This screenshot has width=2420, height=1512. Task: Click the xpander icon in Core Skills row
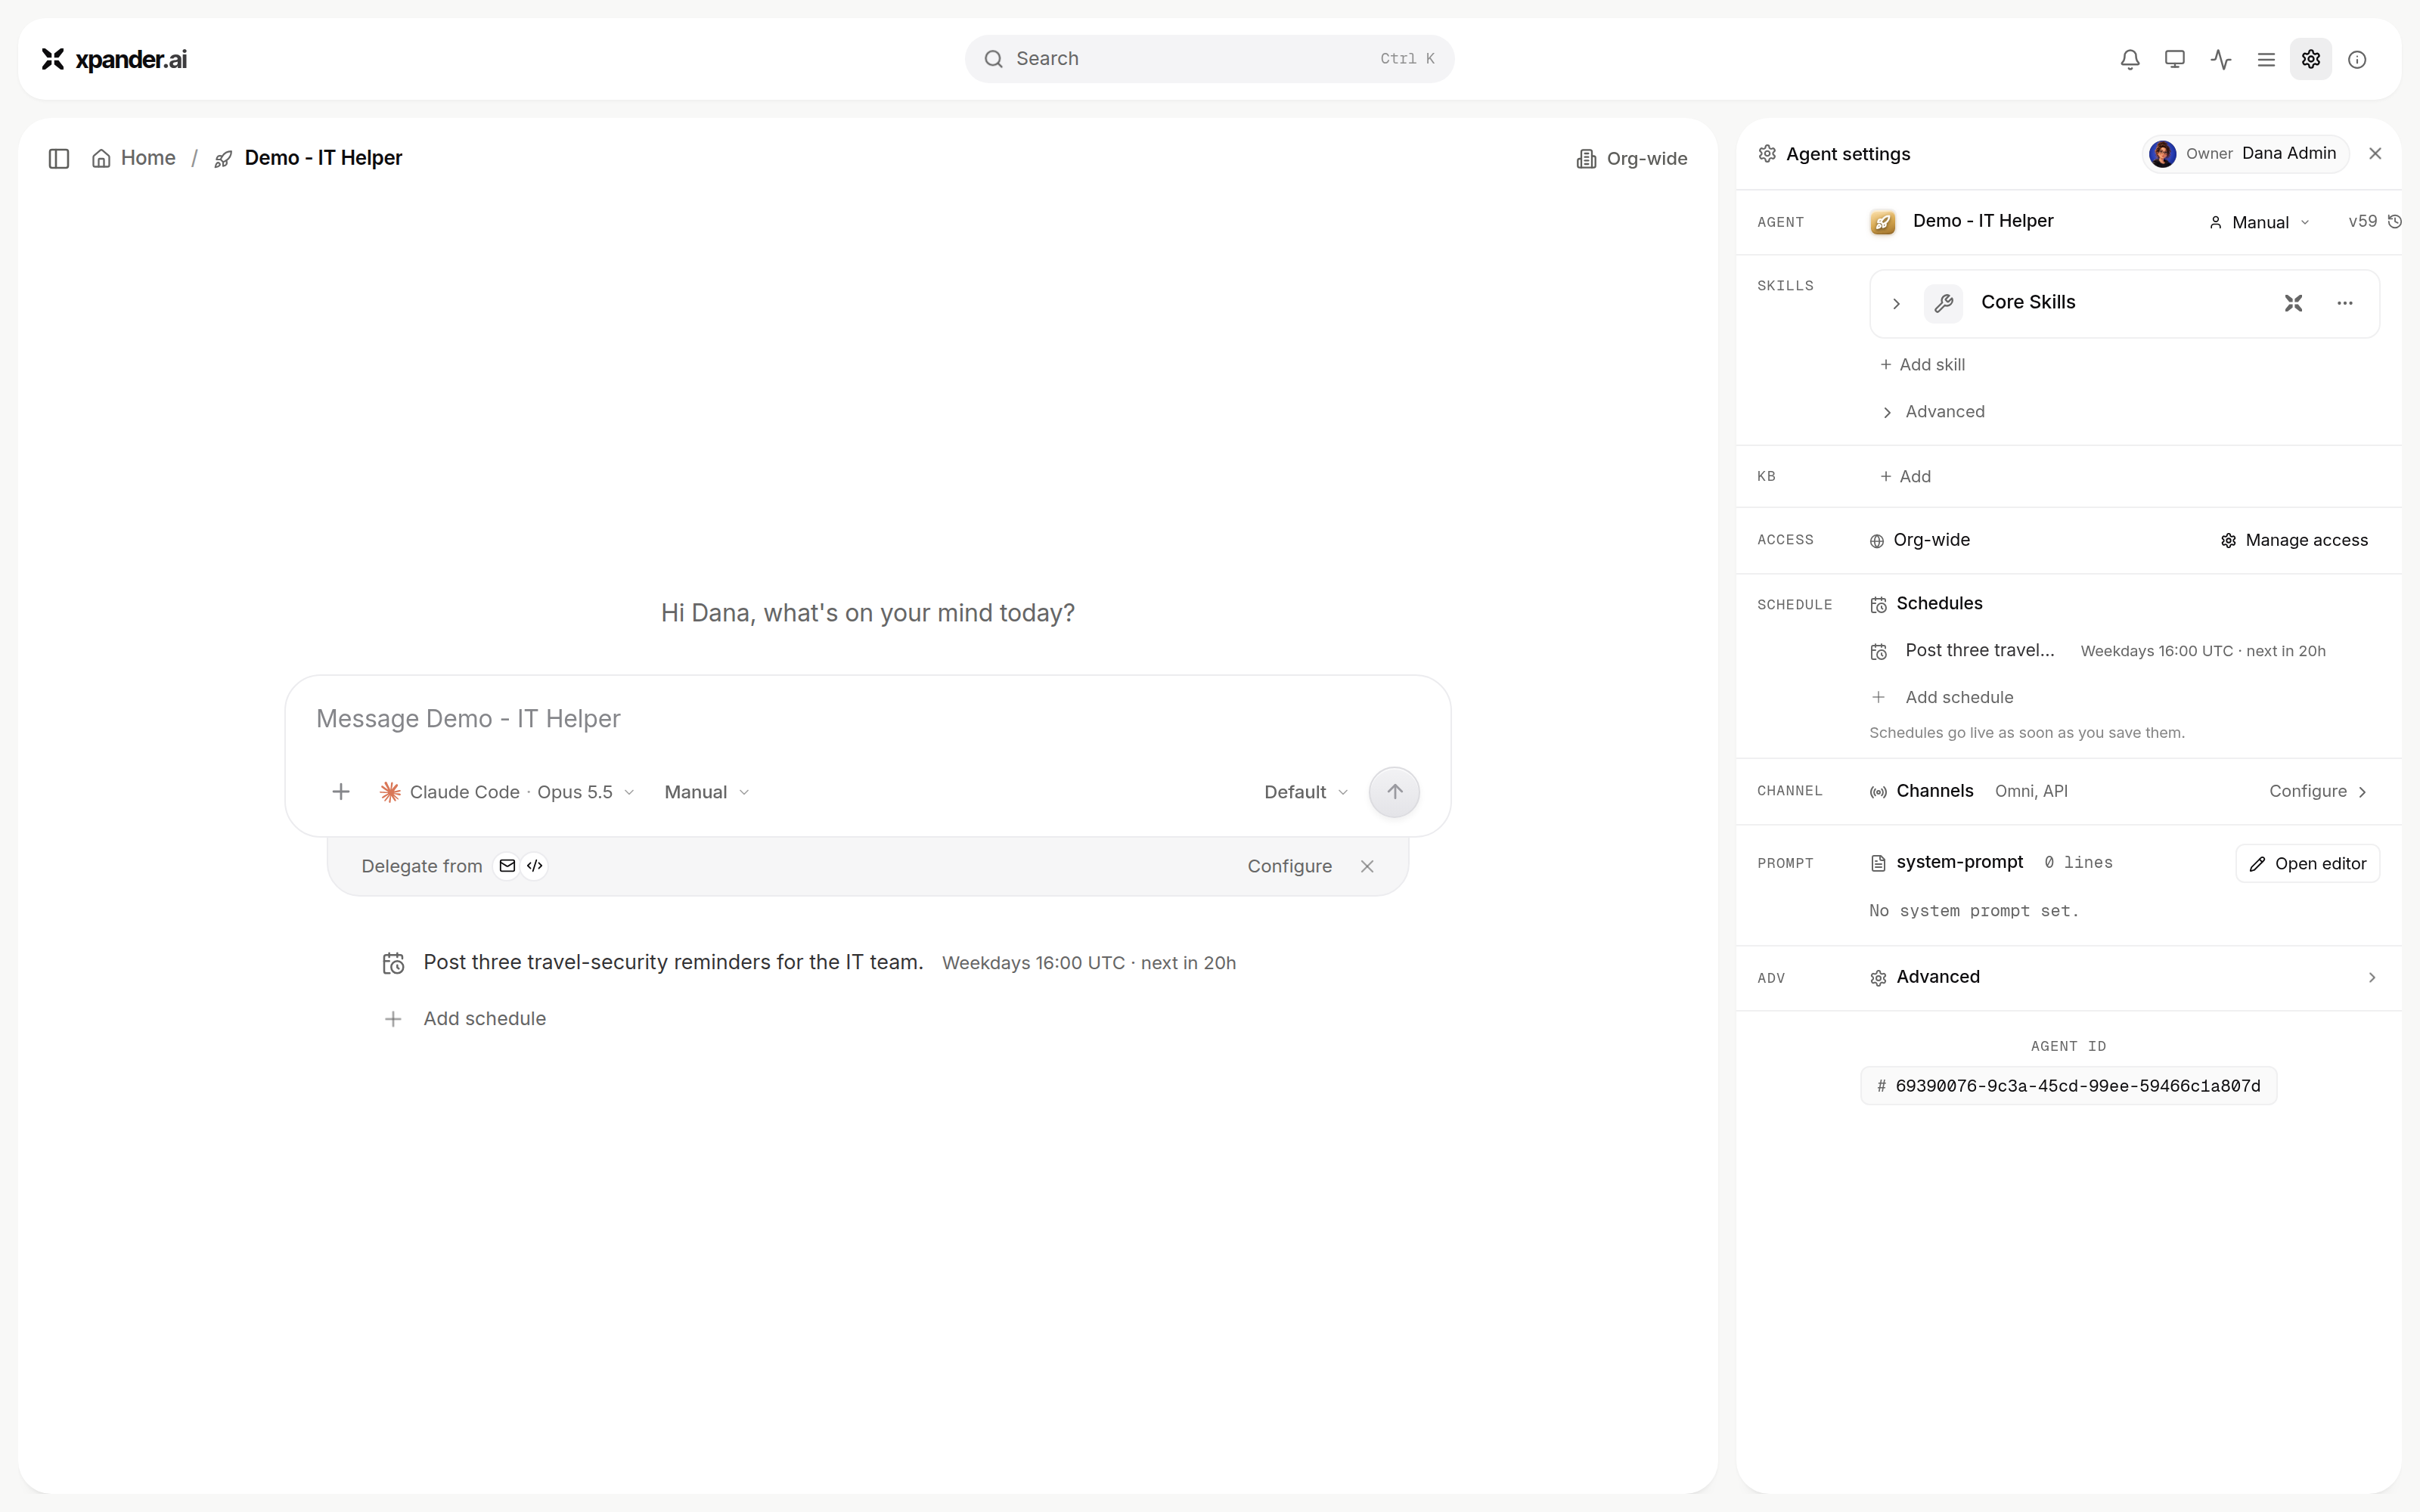tap(2294, 303)
